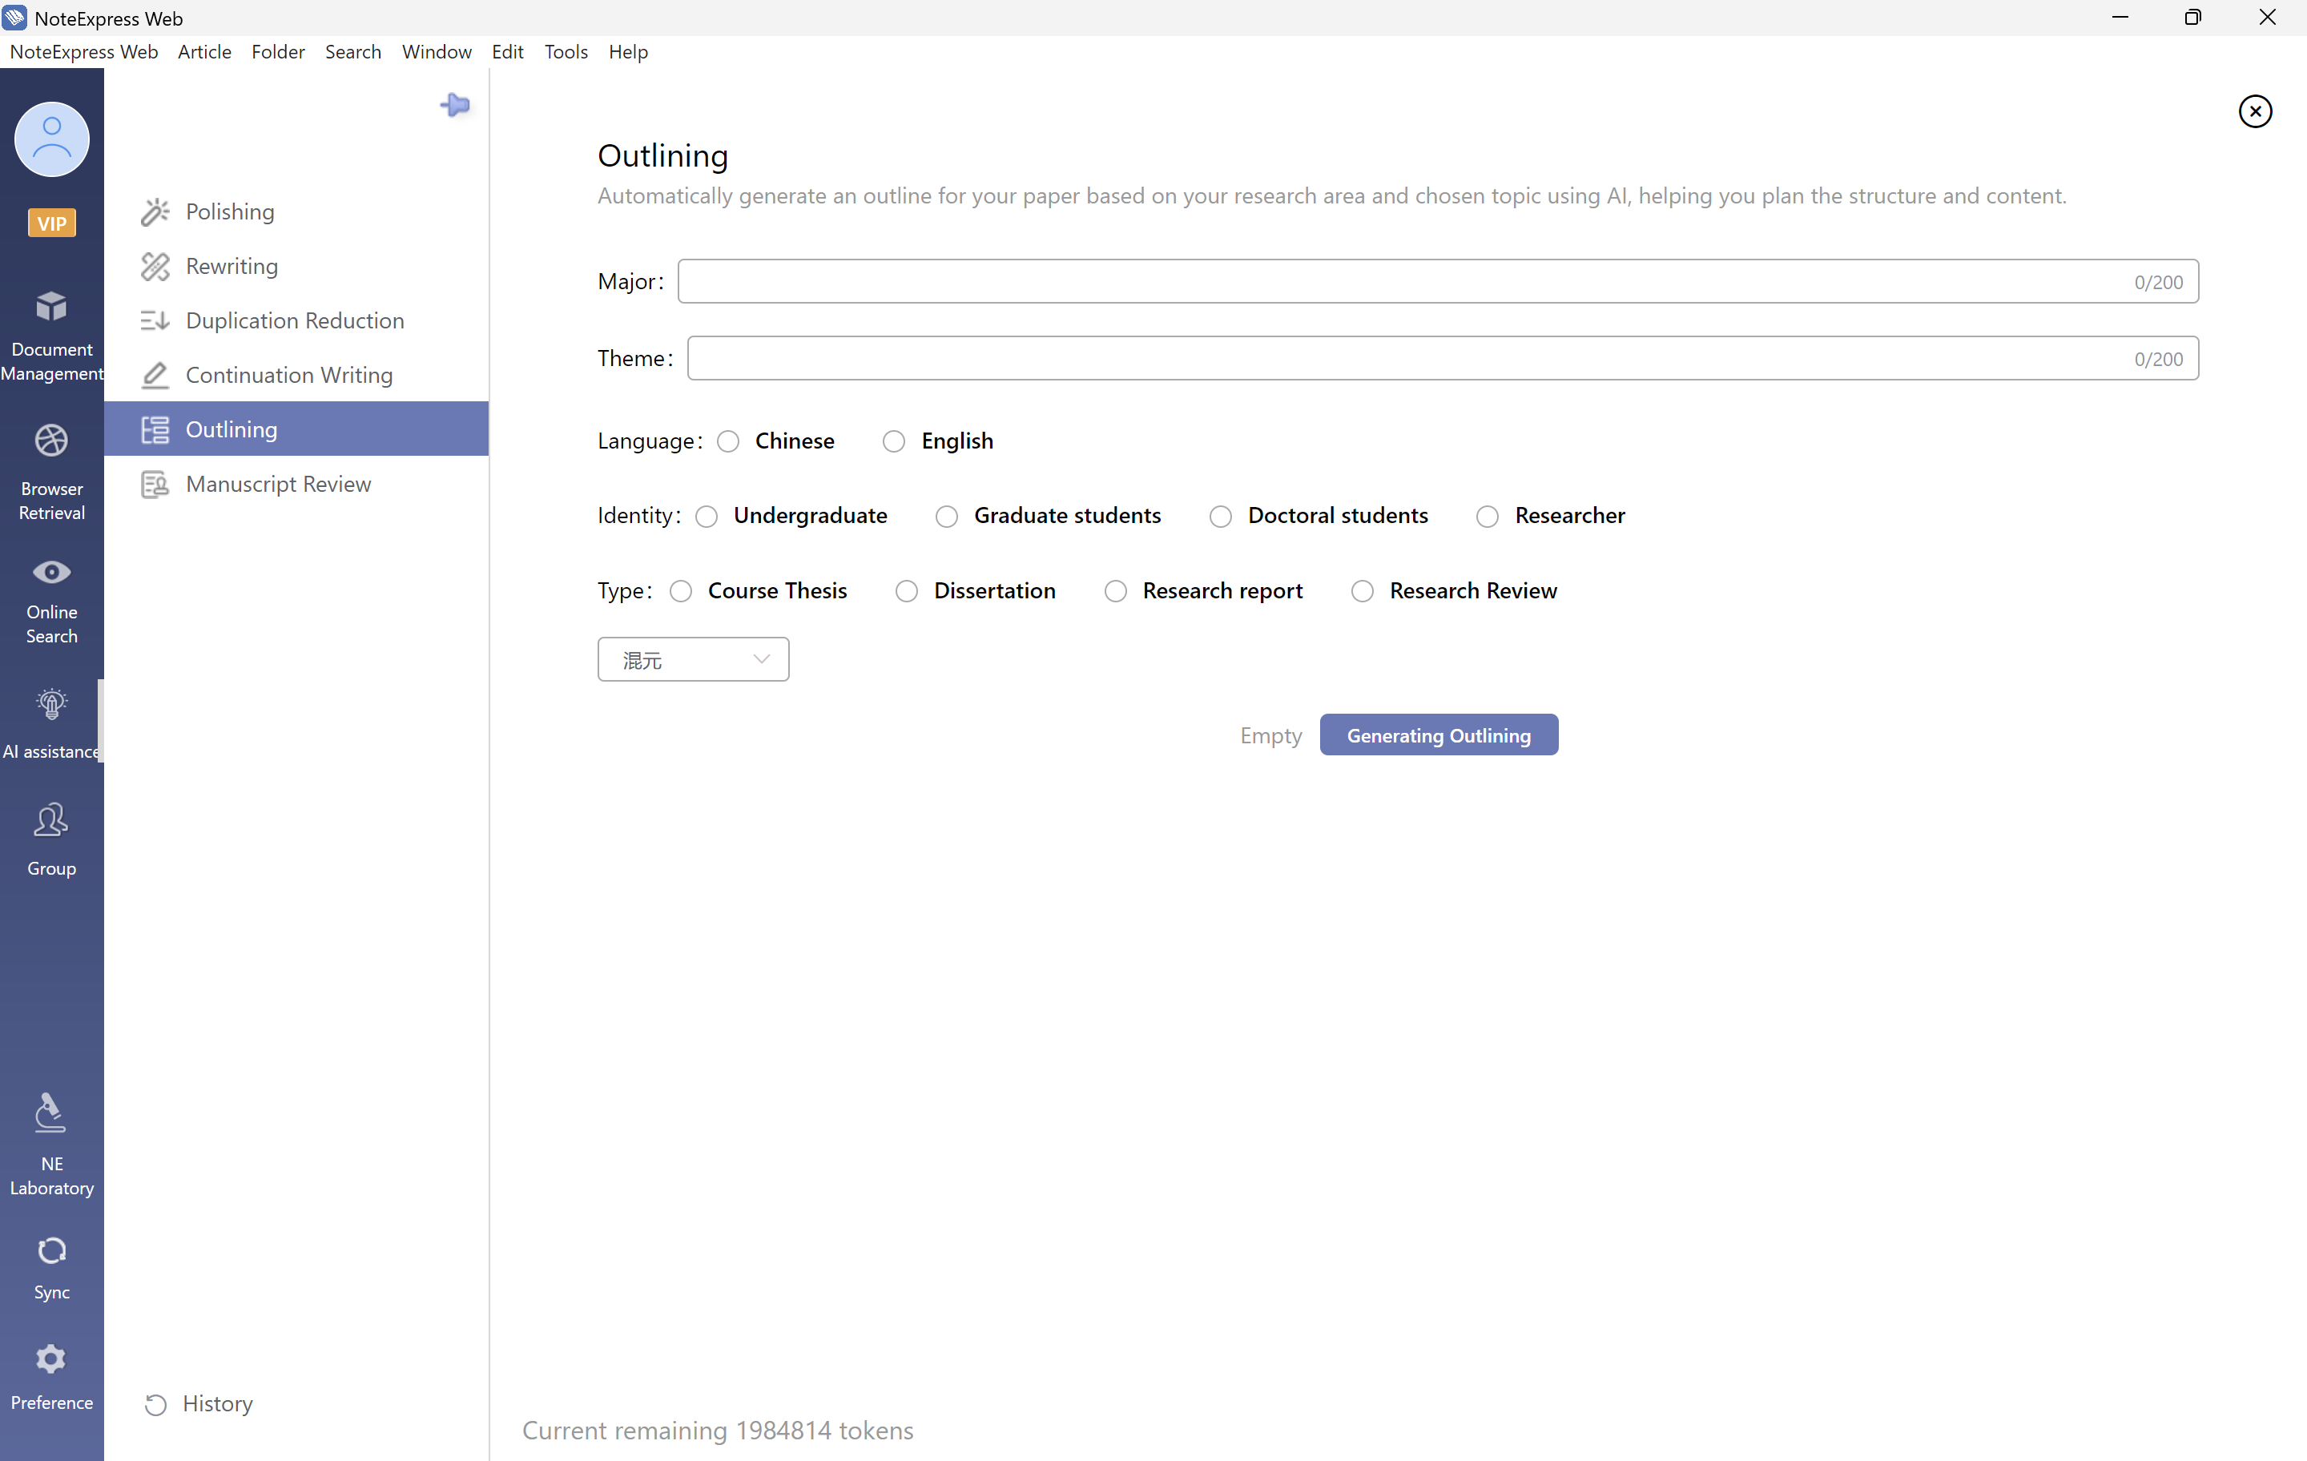Image resolution: width=2307 pixels, height=1461 pixels.
Task: Click Empty to clear the form
Action: pyautogui.click(x=1270, y=735)
